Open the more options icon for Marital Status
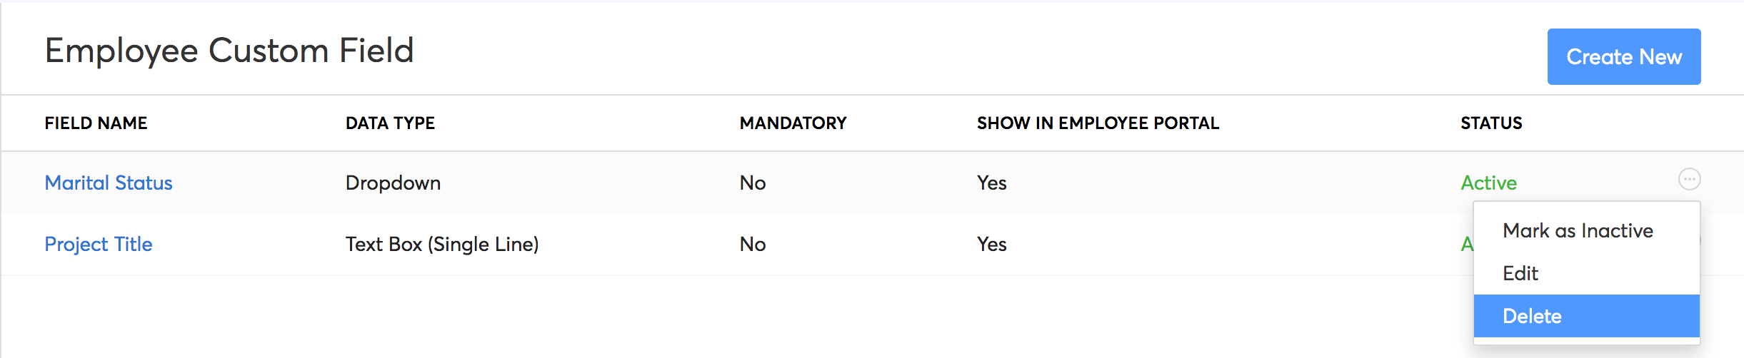The width and height of the screenshot is (1744, 358). click(1689, 179)
